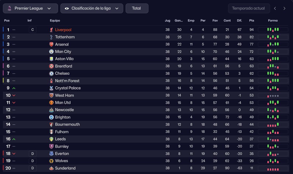Click the Tottenham club crest icon
This screenshot has height=174, width=293.
click(51, 37)
